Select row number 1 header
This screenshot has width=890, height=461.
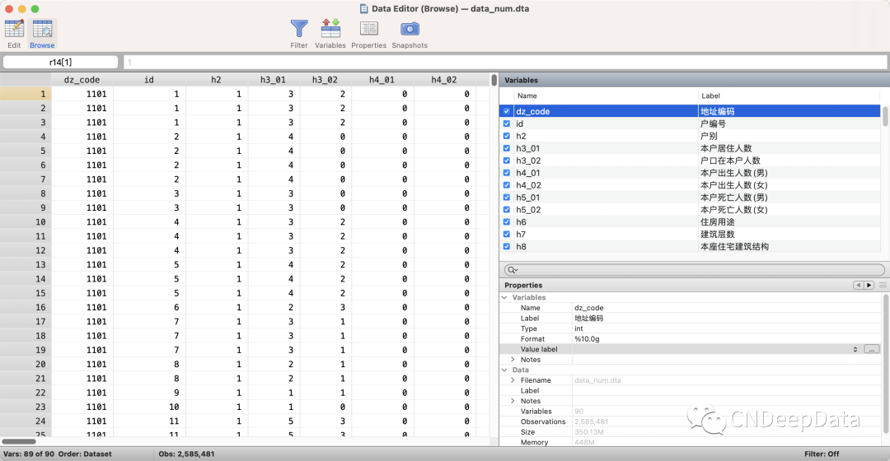[x=26, y=94]
